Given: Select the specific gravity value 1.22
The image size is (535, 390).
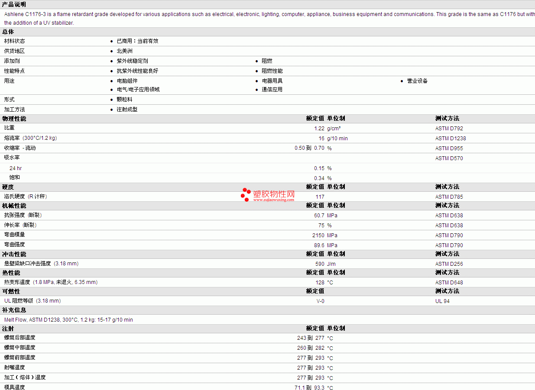Looking at the screenshot, I should click(319, 129).
